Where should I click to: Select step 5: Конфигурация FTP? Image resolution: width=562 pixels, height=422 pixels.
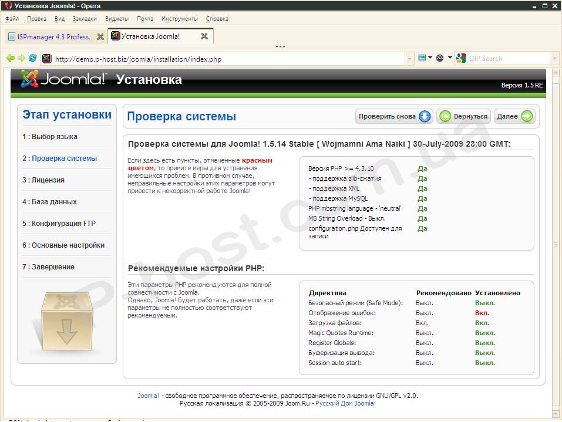[59, 224]
